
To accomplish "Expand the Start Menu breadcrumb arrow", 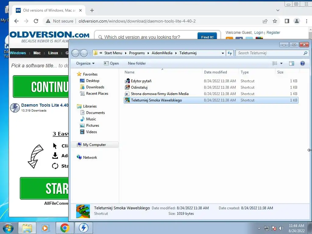I will click(126, 53).
